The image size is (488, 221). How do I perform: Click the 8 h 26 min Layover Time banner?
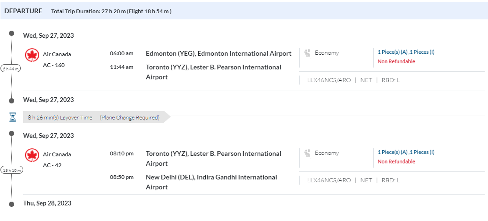point(93,118)
